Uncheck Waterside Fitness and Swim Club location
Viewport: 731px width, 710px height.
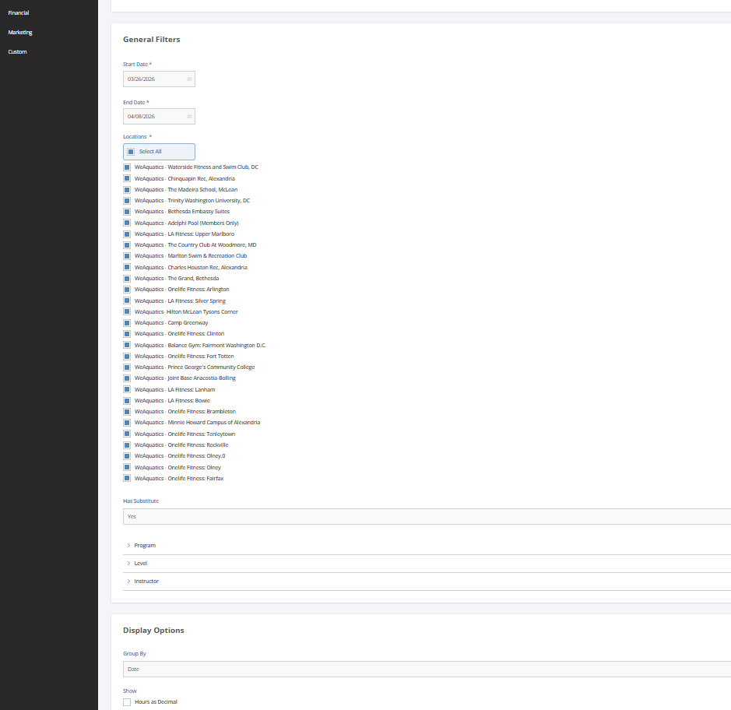pyautogui.click(x=127, y=167)
